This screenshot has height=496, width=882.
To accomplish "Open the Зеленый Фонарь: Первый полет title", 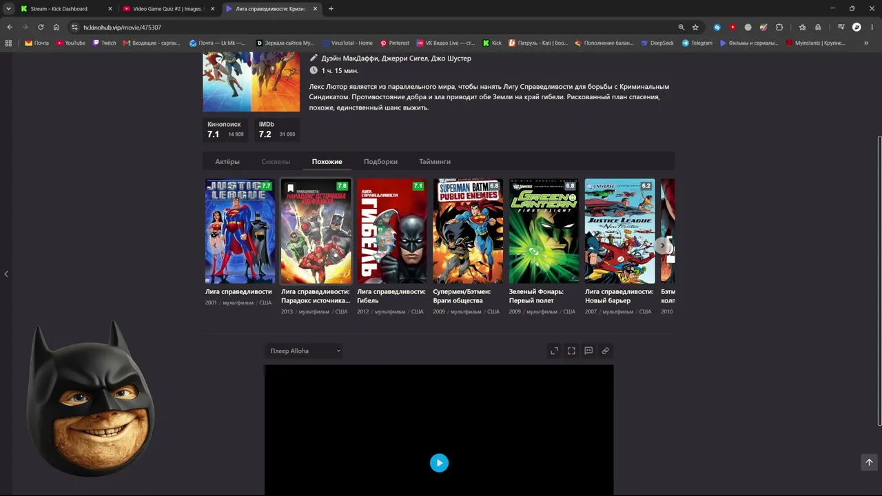I will (x=537, y=296).
